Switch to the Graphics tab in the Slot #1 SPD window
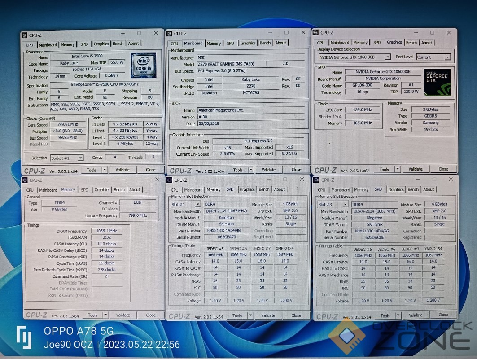Viewport: 477px width, 359px height. (247, 189)
